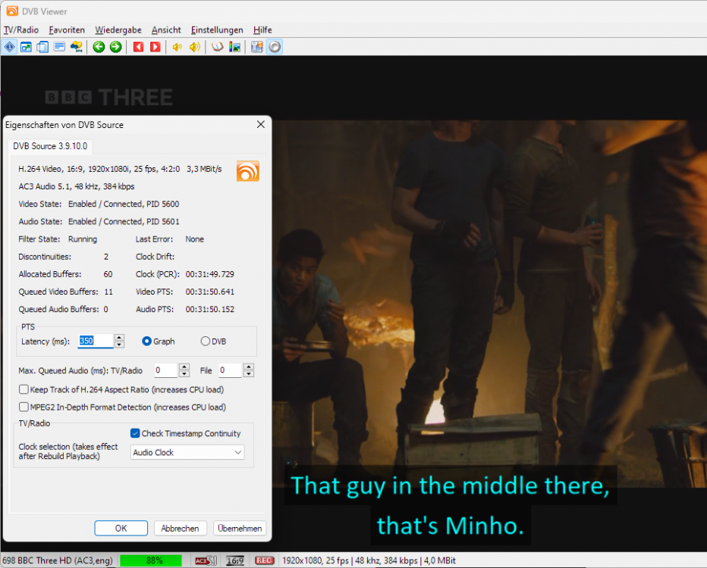Click the Übernehmen button

[x=240, y=528]
